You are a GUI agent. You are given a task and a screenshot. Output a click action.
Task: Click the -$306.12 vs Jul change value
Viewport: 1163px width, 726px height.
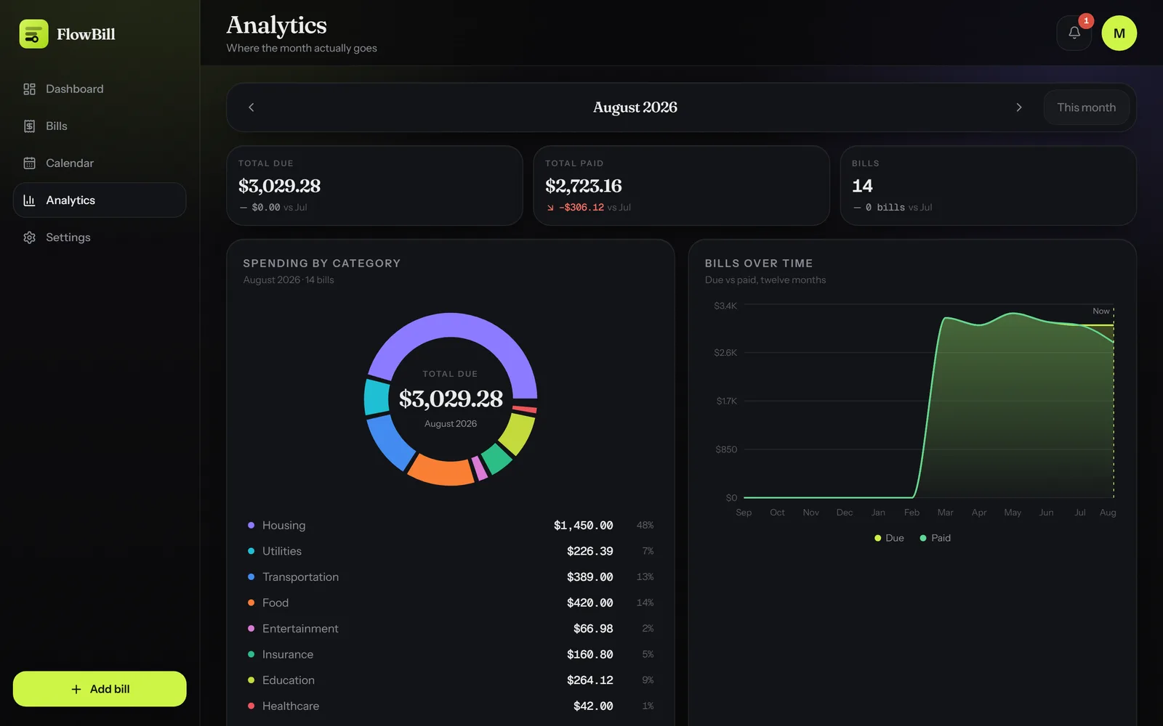pos(581,208)
